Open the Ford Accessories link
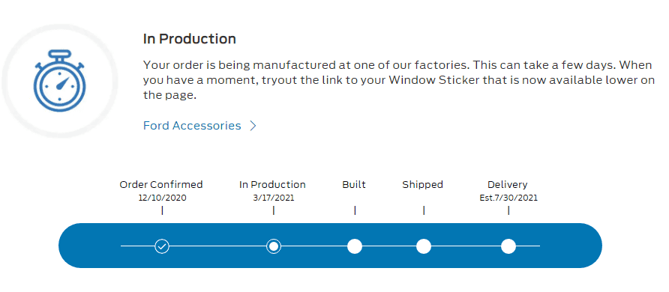 tap(192, 126)
